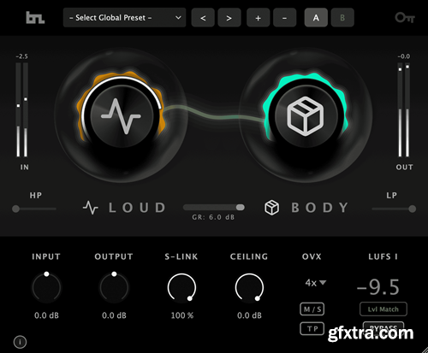Toggle the BYPASS button

383,327
